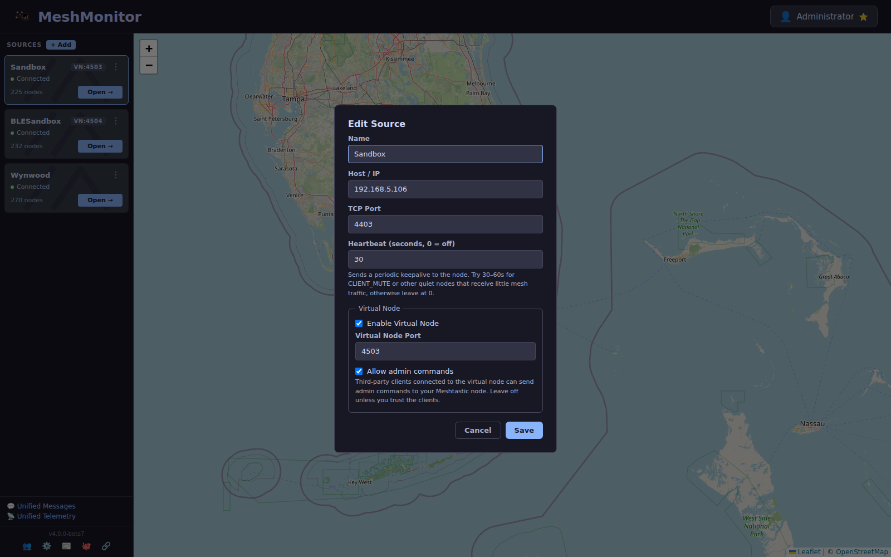This screenshot has height=557, width=891.
Task: Click Tampa label on the map
Action: click(293, 99)
